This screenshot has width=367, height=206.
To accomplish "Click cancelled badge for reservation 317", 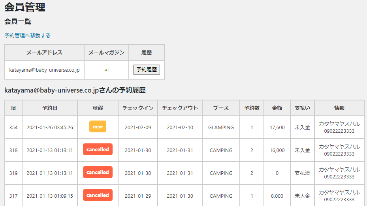I will coord(98,195).
